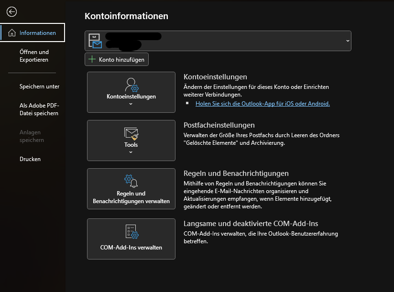Expand the Tools button chevron
The height and width of the screenshot is (292, 394).
131,152
